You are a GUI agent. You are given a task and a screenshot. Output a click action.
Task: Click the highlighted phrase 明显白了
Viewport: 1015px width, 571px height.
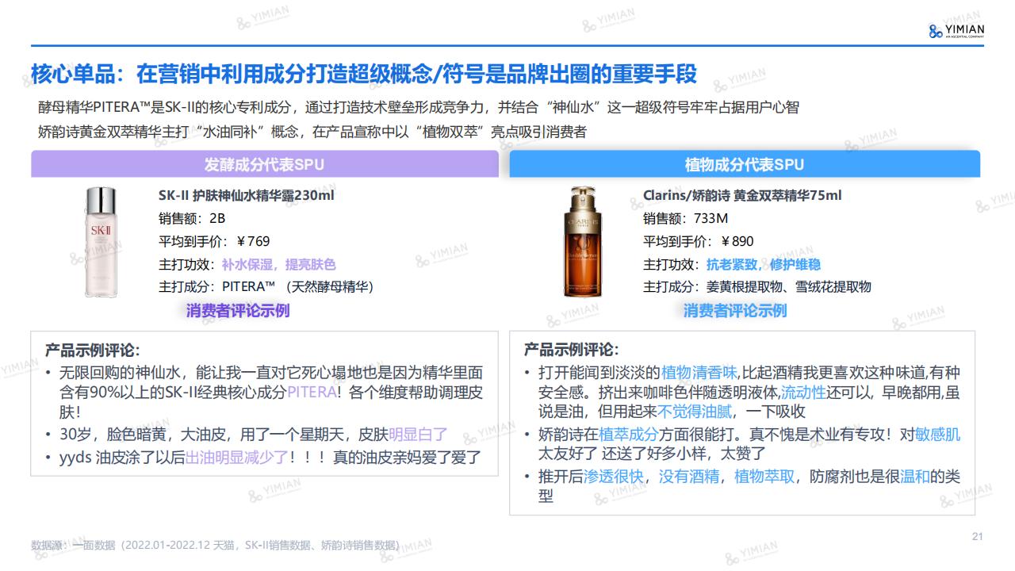[x=418, y=434]
